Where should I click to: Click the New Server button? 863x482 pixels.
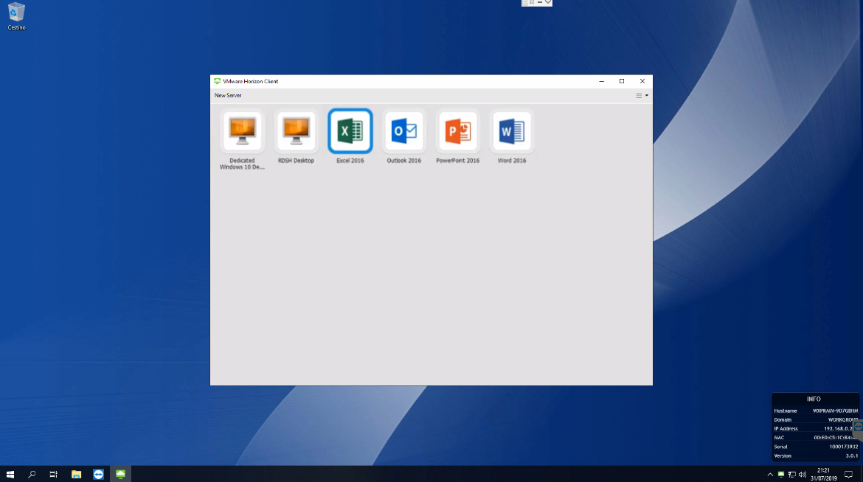(x=228, y=95)
